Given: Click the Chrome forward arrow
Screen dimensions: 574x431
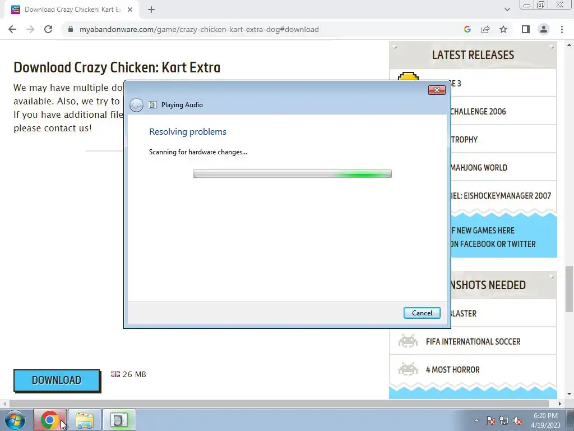Looking at the screenshot, I should point(30,29).
